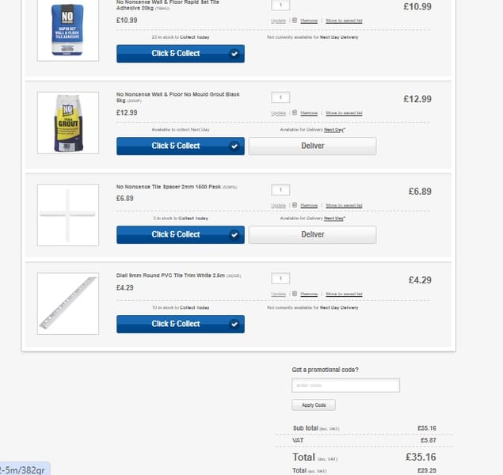
Task: Choose Deliver for the Tile Spacer pack
Action: [312, 234]
